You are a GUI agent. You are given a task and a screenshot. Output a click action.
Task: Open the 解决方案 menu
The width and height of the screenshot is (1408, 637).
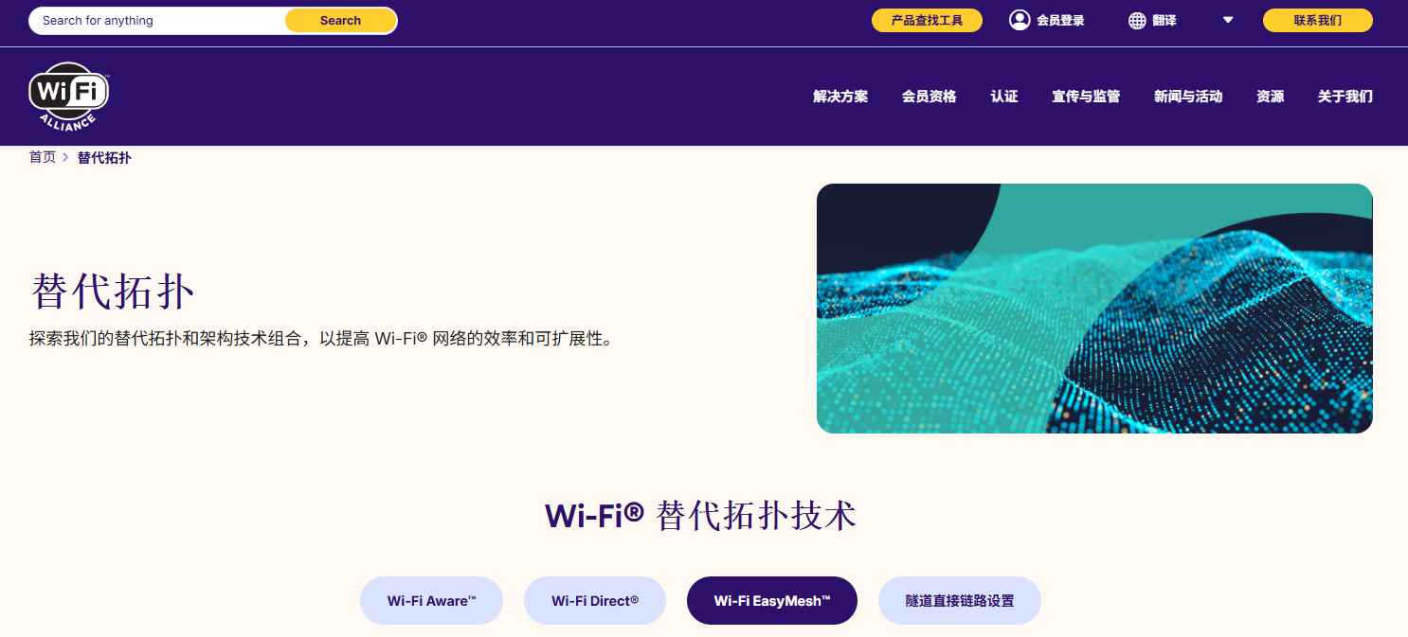pos(840,97)
